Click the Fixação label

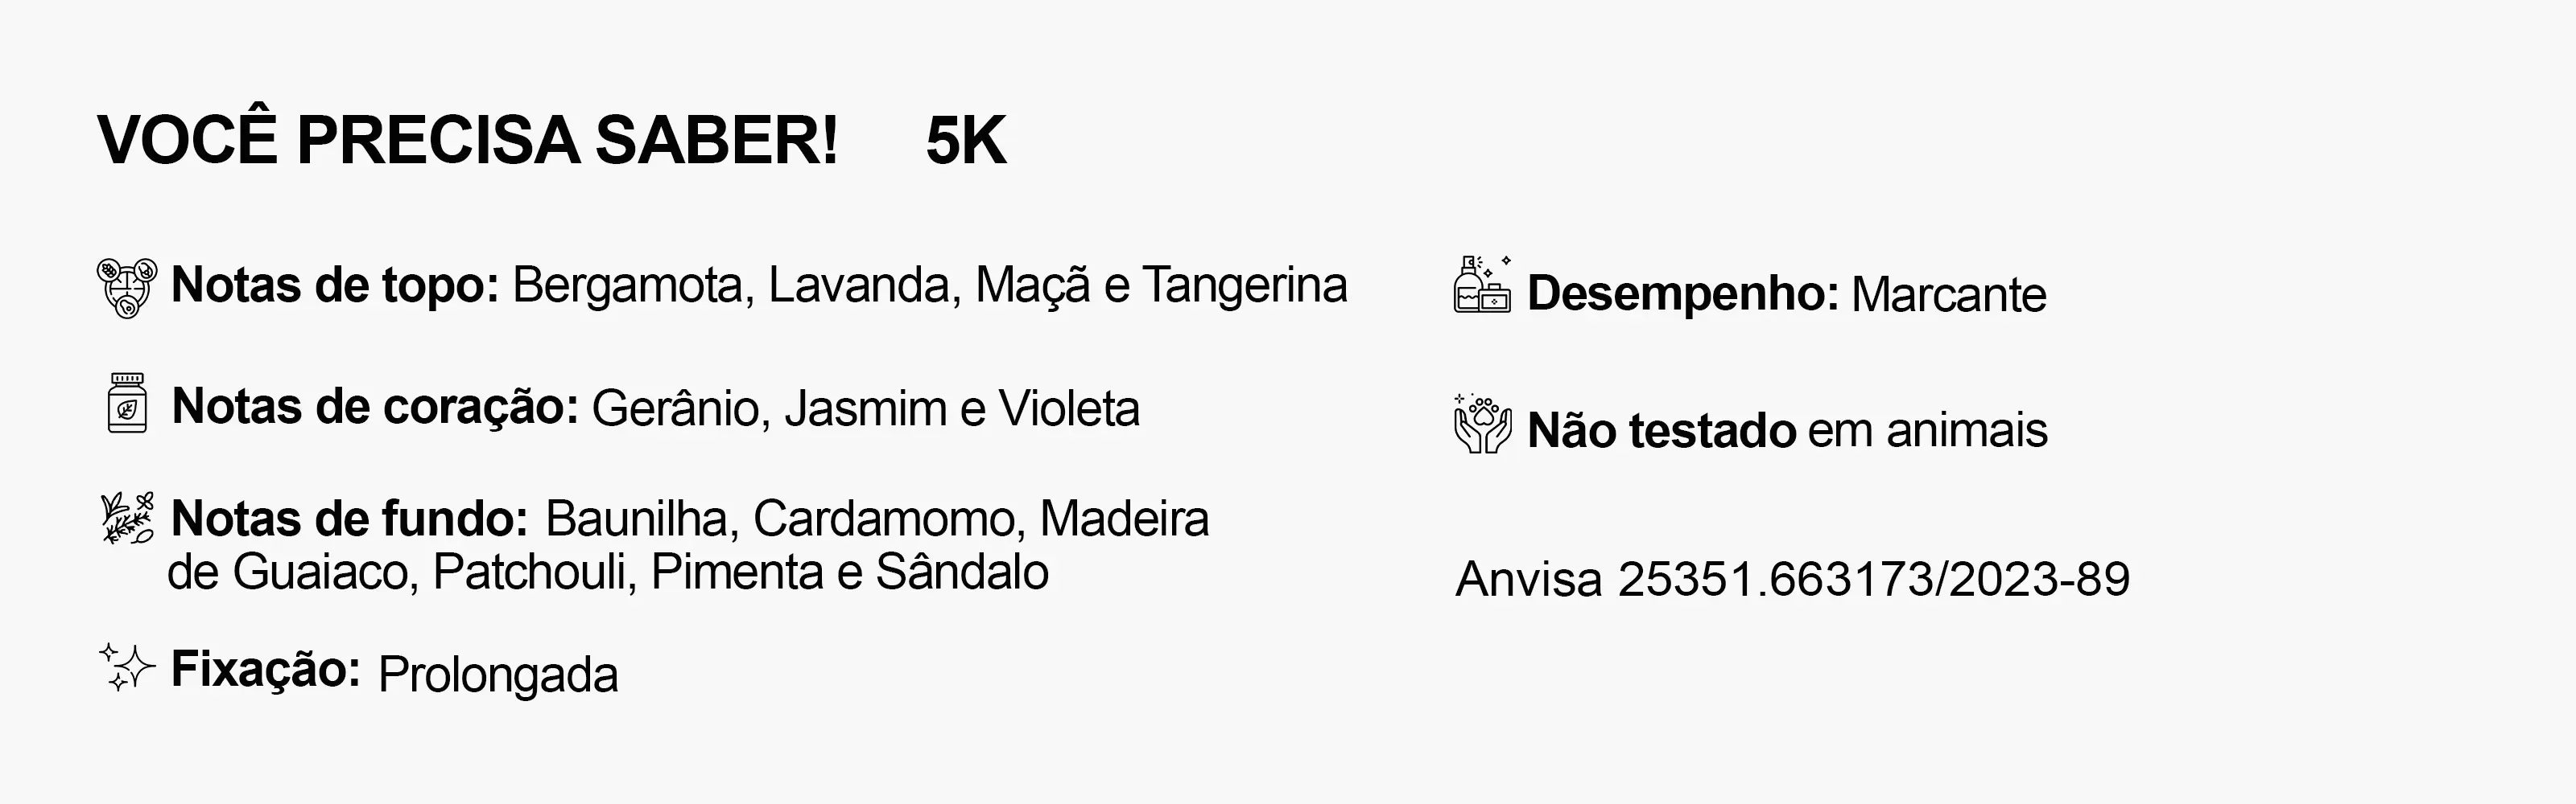click(265, 669)
